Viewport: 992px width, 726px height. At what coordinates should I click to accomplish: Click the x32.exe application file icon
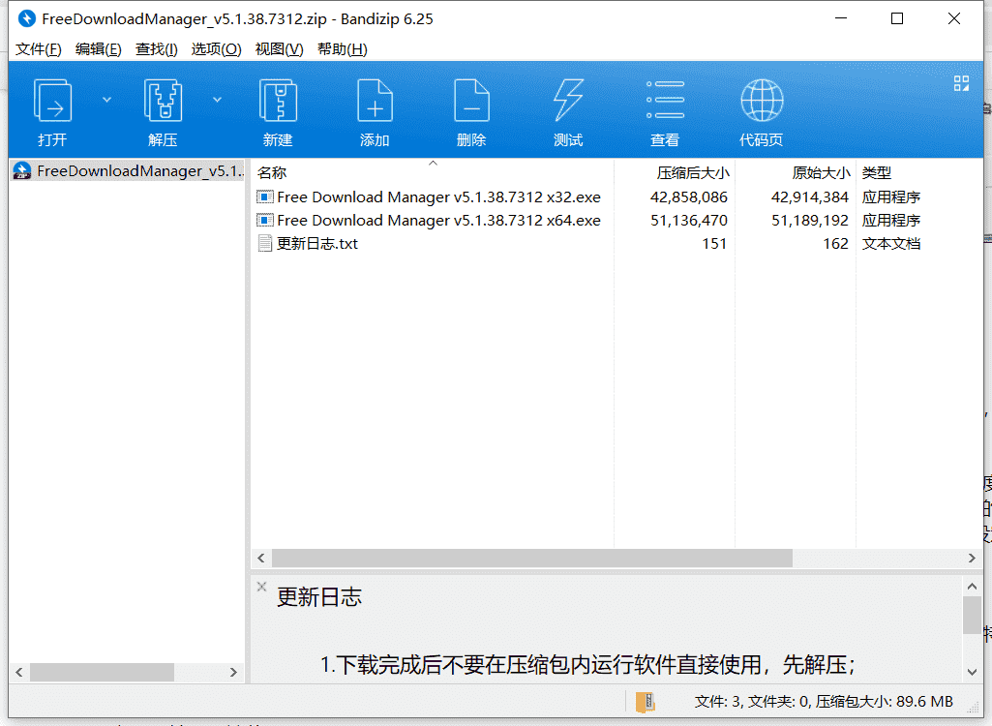click(265, 197)
